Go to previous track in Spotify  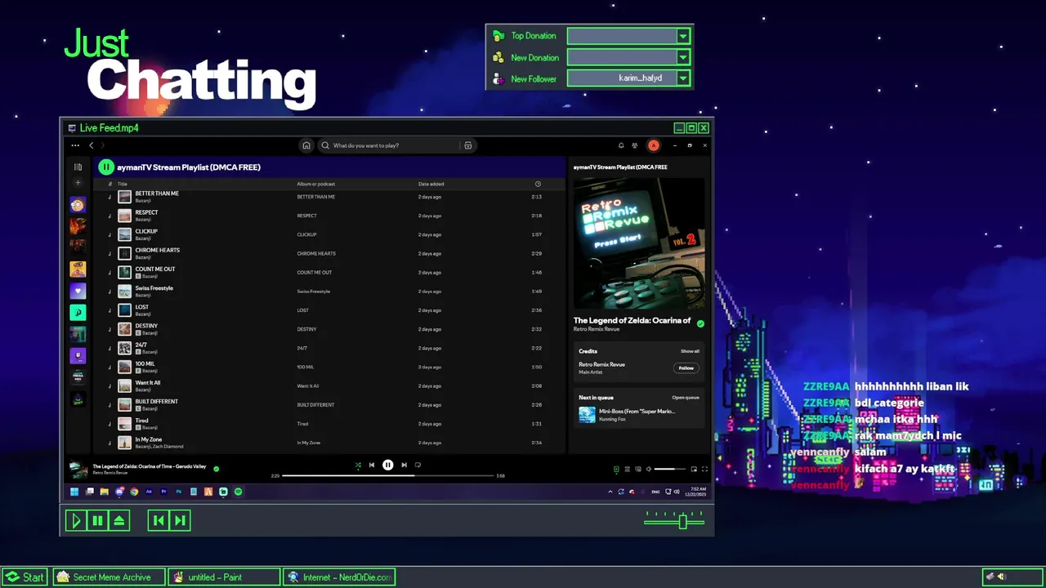[x=372, y=465]
